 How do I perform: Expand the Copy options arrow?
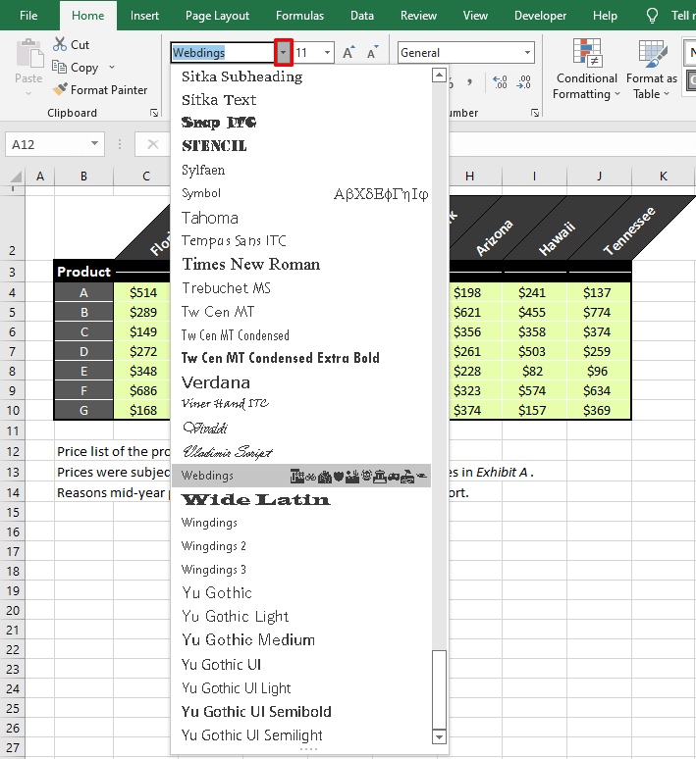pyautogui.click(x=112, y=67)
